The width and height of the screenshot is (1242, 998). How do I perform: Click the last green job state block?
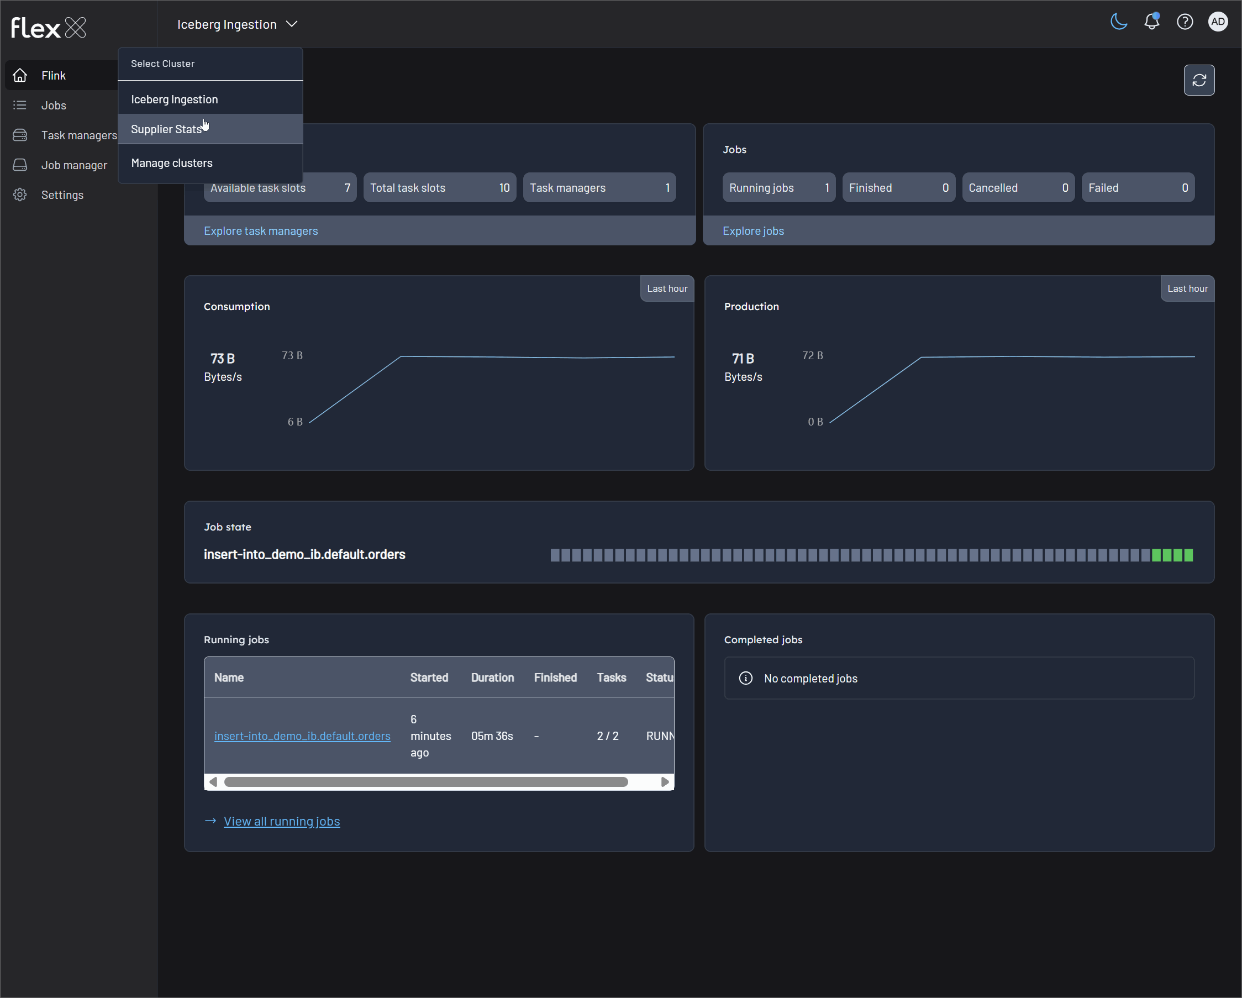[1188, 555]
